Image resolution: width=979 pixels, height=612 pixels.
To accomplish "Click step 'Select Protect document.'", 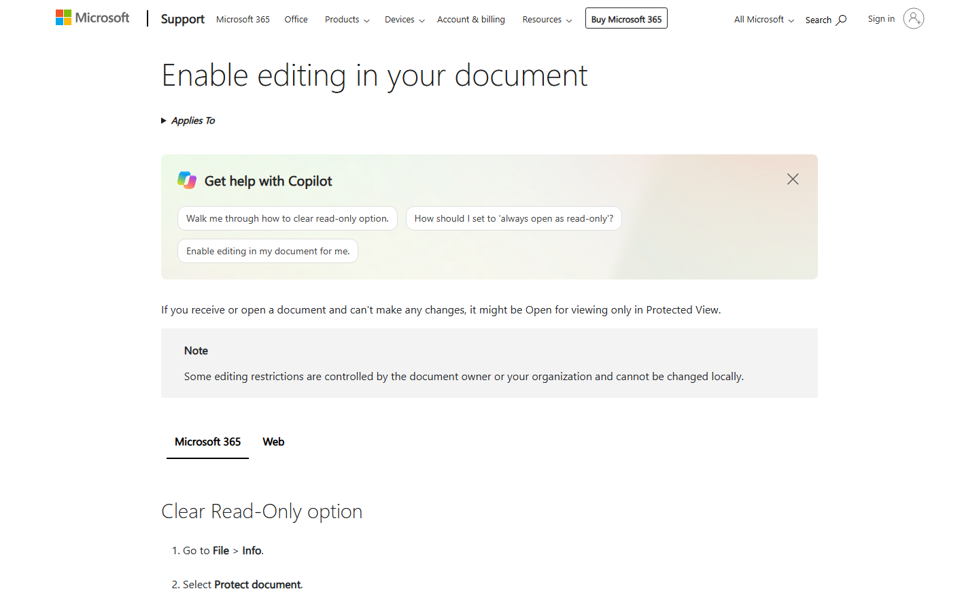I will tap(243, 585).
